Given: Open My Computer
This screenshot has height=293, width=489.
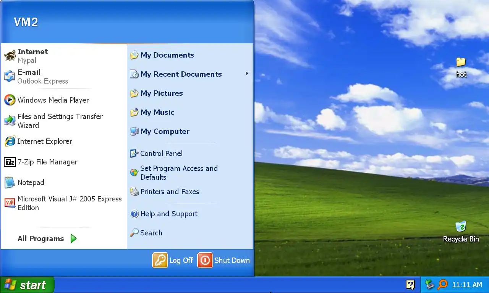Looking at the screenshot, I should pyautogui.click(x=190, y=131).
